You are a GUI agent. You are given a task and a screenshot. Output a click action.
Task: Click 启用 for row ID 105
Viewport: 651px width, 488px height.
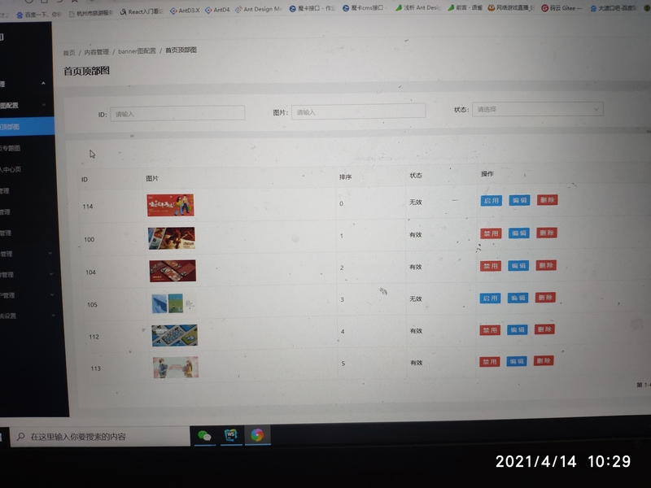pos(490,298)
